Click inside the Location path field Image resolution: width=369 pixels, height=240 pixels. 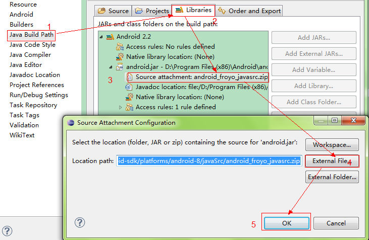point(209,161)
